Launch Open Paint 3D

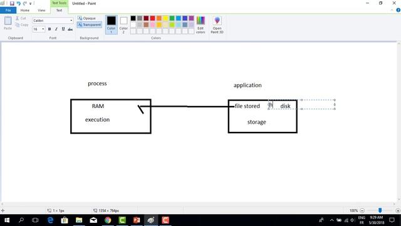coord(217,24)
